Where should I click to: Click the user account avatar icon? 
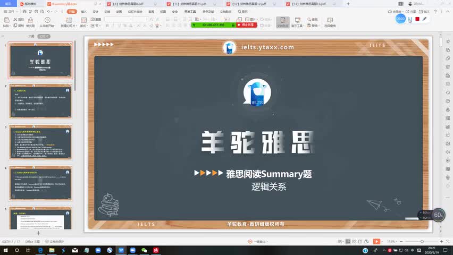410,4
